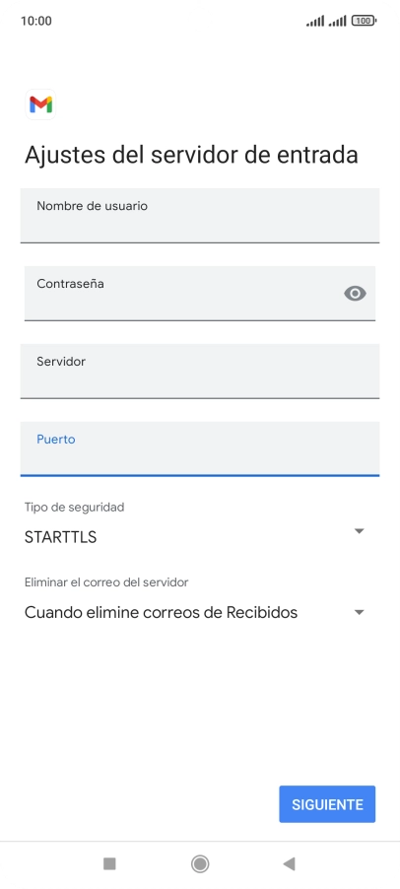This screenshot has height=889, width=400.
Task: Tap the battery indicator in status bar
Action: (x=364, y=21)
